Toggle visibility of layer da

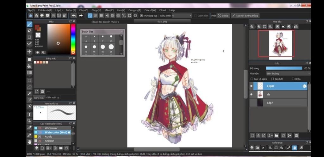click(251, 94)
